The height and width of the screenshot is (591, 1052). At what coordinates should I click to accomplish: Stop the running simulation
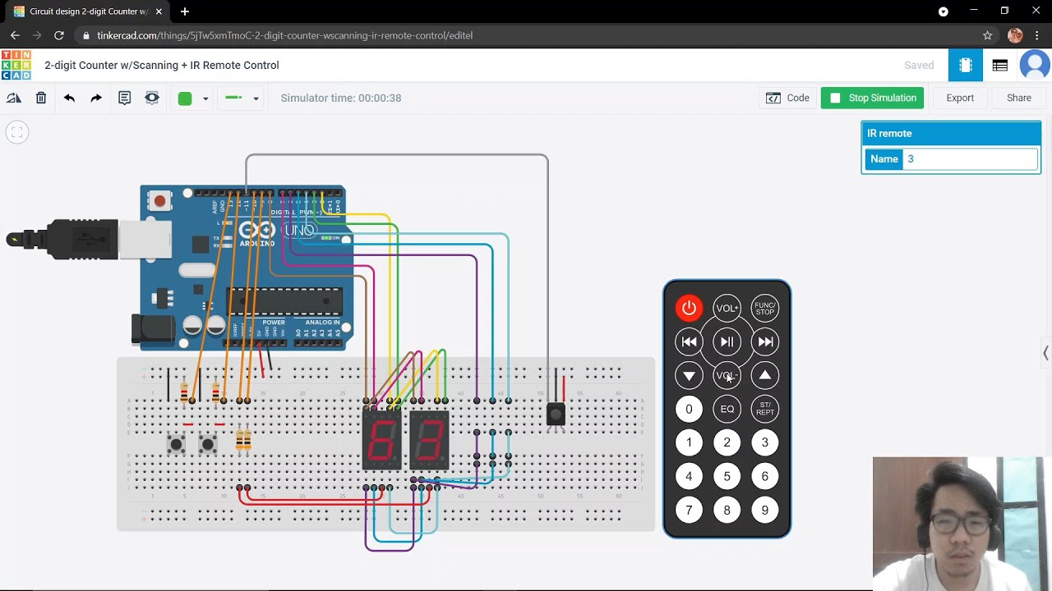click(873, 98)
